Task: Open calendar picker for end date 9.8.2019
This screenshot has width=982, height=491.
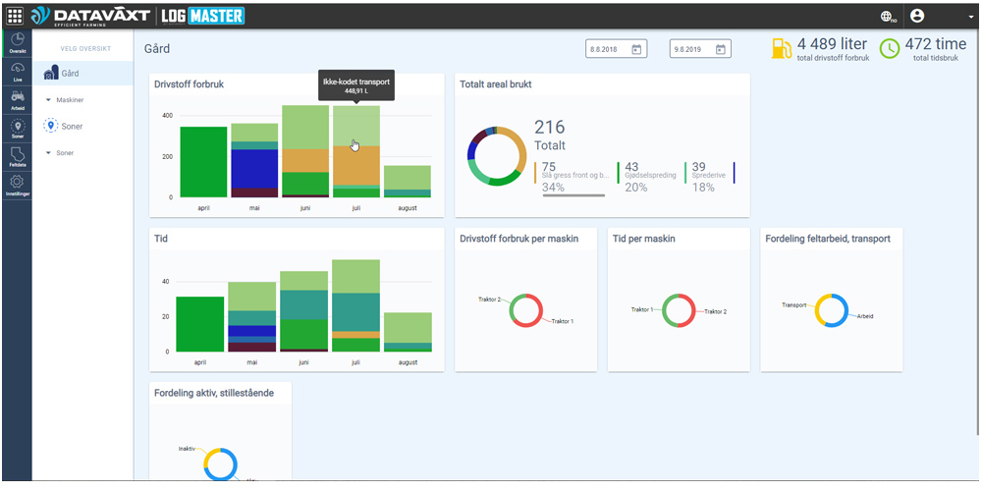Action: (721, 49)
